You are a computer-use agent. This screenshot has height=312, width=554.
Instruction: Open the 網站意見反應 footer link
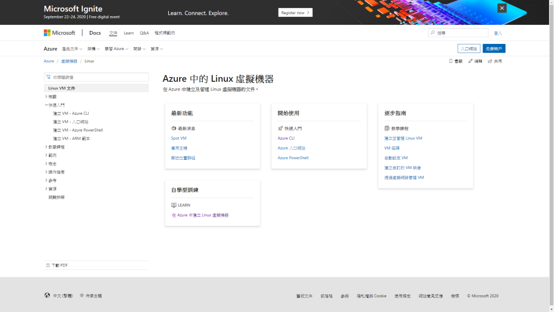click(x=431, y=296)
